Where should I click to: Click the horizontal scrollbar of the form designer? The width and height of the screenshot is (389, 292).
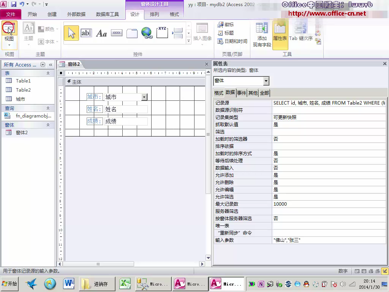tap(131, 264)
